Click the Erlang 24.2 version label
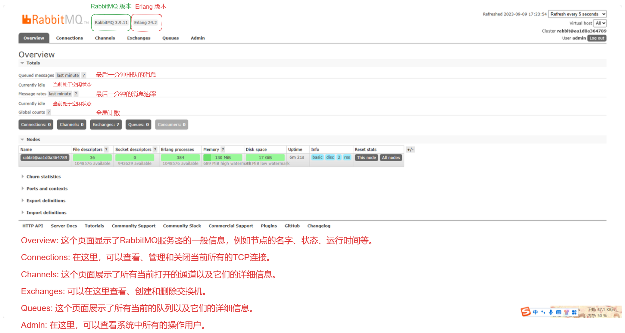 click(x=145, y=23)
